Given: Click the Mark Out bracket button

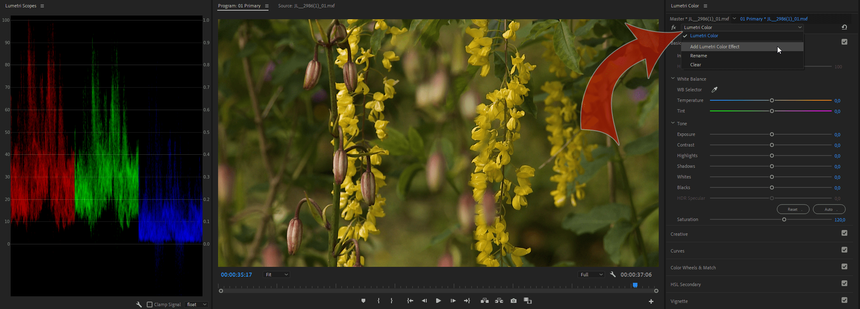Looking at the screenshot, I should point(391,301).
